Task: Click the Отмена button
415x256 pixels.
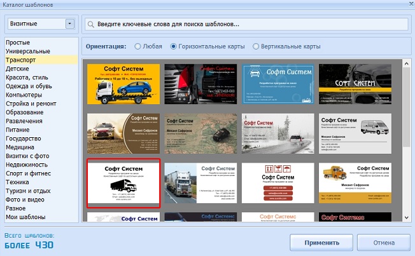Action: [384, 243]
